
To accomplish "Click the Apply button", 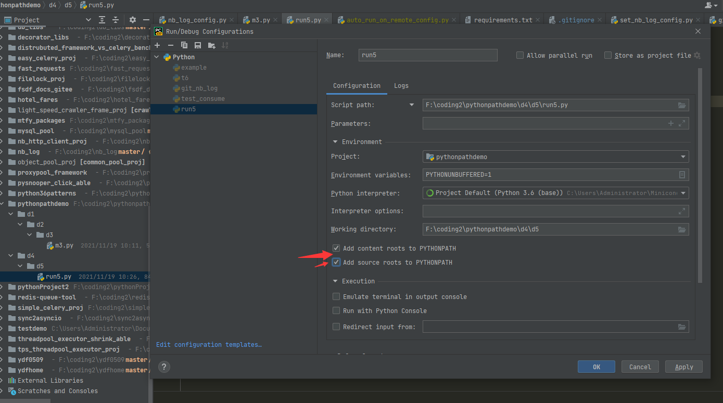I will pos(684,367).
